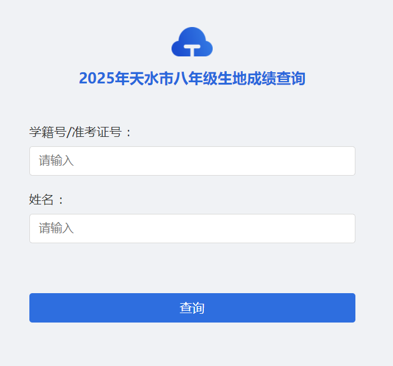Click the white T inside the cloud logo
Image resolution: width=393 pixels, height=366 pixels.
192,51
